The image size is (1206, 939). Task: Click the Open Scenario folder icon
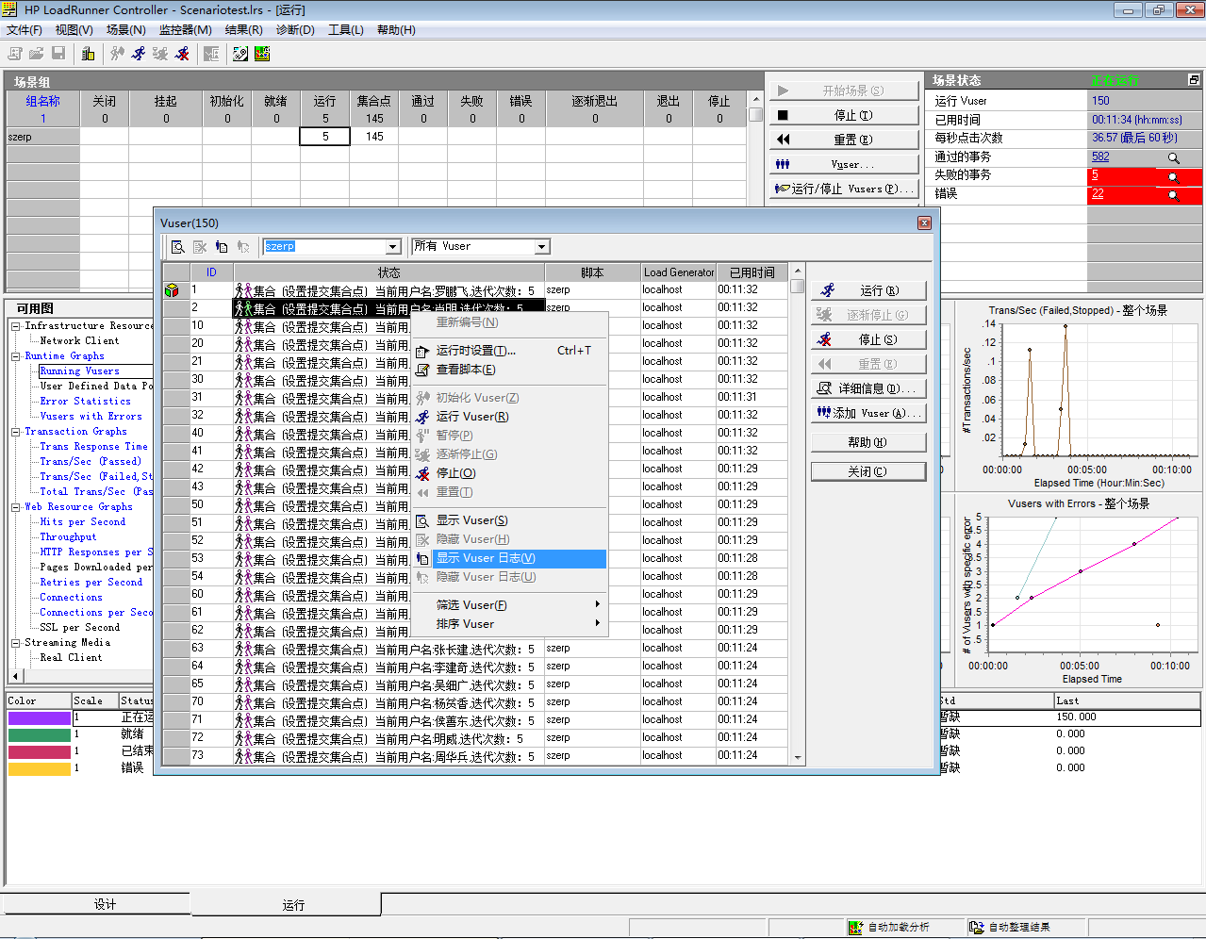(x=37, y=54)
